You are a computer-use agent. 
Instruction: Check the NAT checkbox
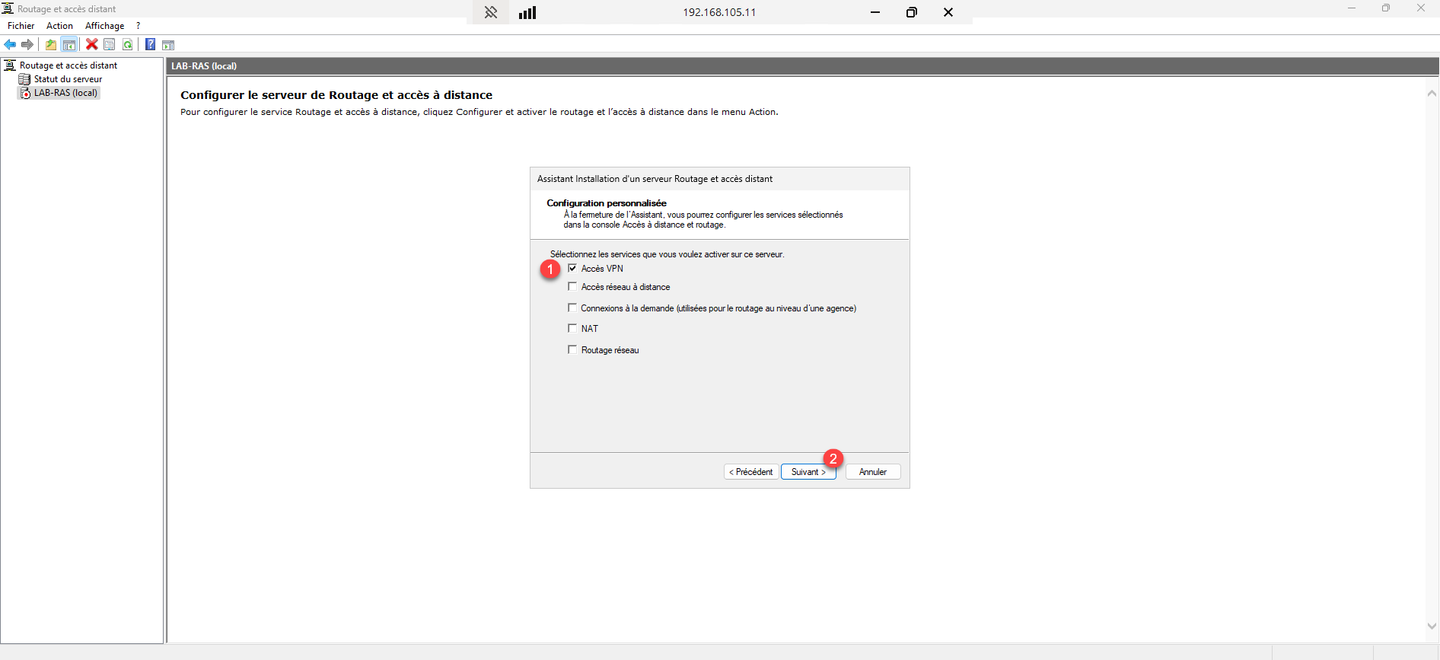[x=572, y=329]
